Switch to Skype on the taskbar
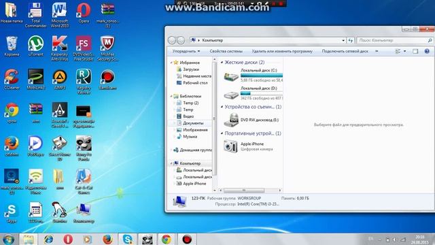Image resolution: width=435 pixels, height=245 pixels. pyautogui.click(x=127, y=239)
